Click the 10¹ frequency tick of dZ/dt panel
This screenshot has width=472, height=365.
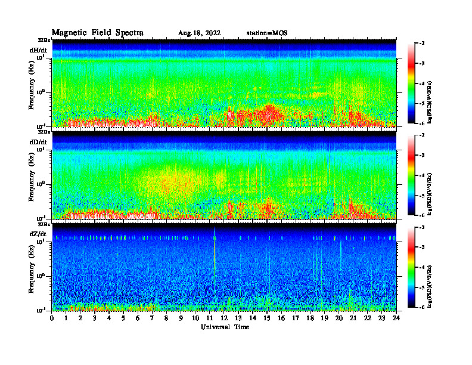pos(41,242)
